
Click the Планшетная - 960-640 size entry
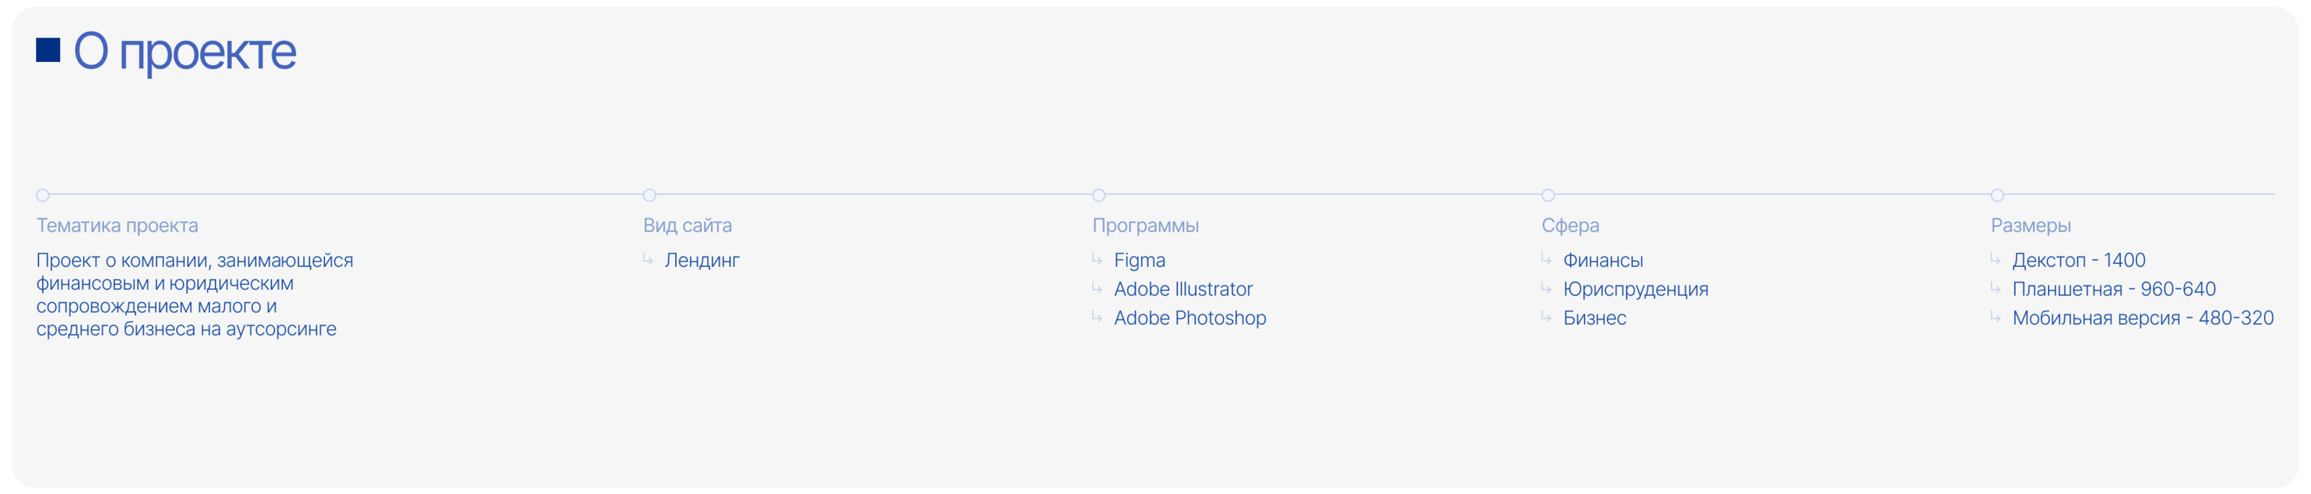[2114, 288]
